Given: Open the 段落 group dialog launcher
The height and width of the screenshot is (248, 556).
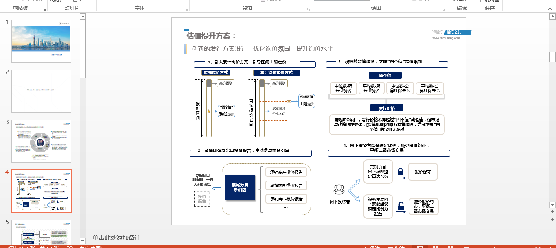Looking at the screenshot, I should [308, 9].
